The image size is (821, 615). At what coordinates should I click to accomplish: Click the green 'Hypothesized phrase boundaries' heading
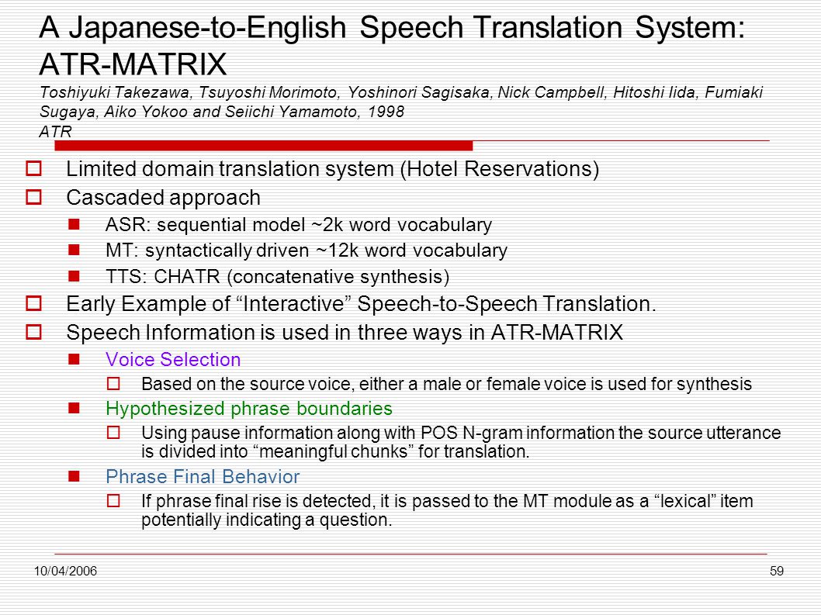point(249,409)
